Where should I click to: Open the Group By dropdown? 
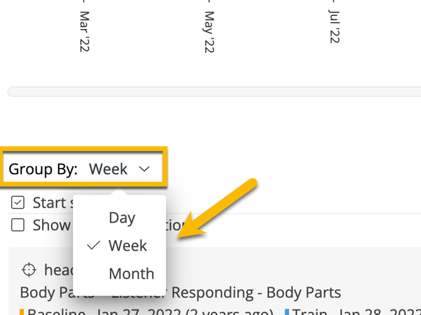84,169
